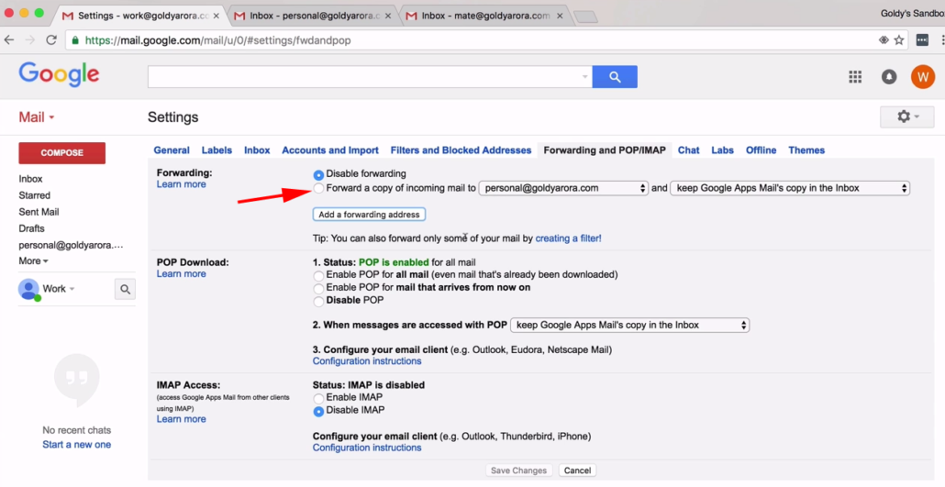Click the COMPOSE button
Image resolution: width=945 pixels, height=487 pixels.
click(x=62, y=153)
